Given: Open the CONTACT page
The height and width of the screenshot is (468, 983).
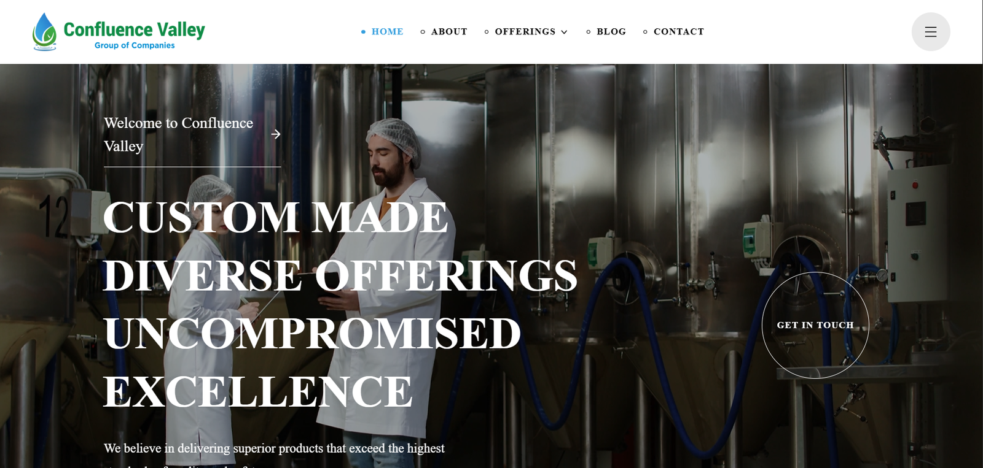Looking at the screenshot, I should click(679, 32).
